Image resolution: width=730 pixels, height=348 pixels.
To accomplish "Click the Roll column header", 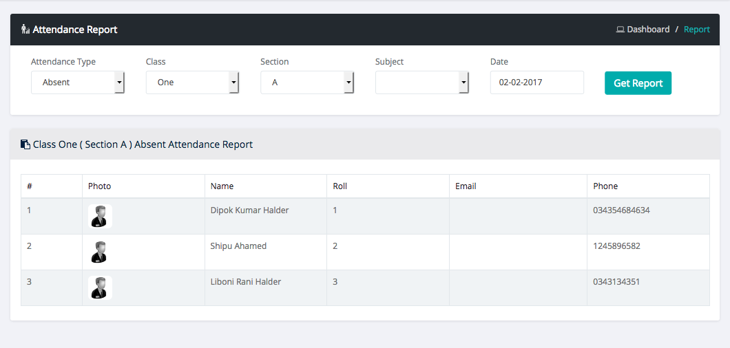I will 340,186.
